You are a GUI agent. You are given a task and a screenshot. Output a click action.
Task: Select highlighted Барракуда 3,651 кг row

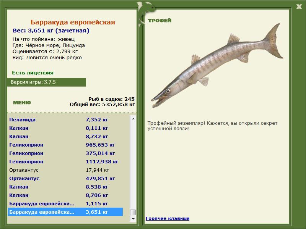pos(65,212)
